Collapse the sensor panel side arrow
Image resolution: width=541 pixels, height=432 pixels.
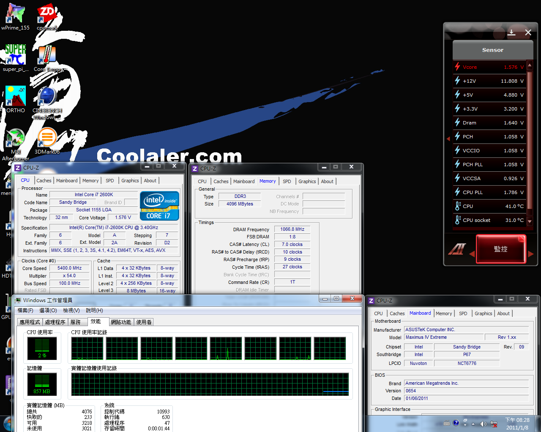pyautogui.click(x=448, y=138)
